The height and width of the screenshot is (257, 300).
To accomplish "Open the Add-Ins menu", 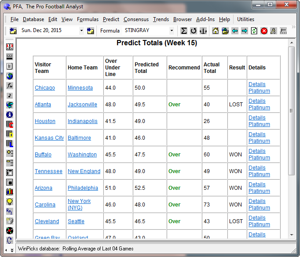I will coord(205,19).
